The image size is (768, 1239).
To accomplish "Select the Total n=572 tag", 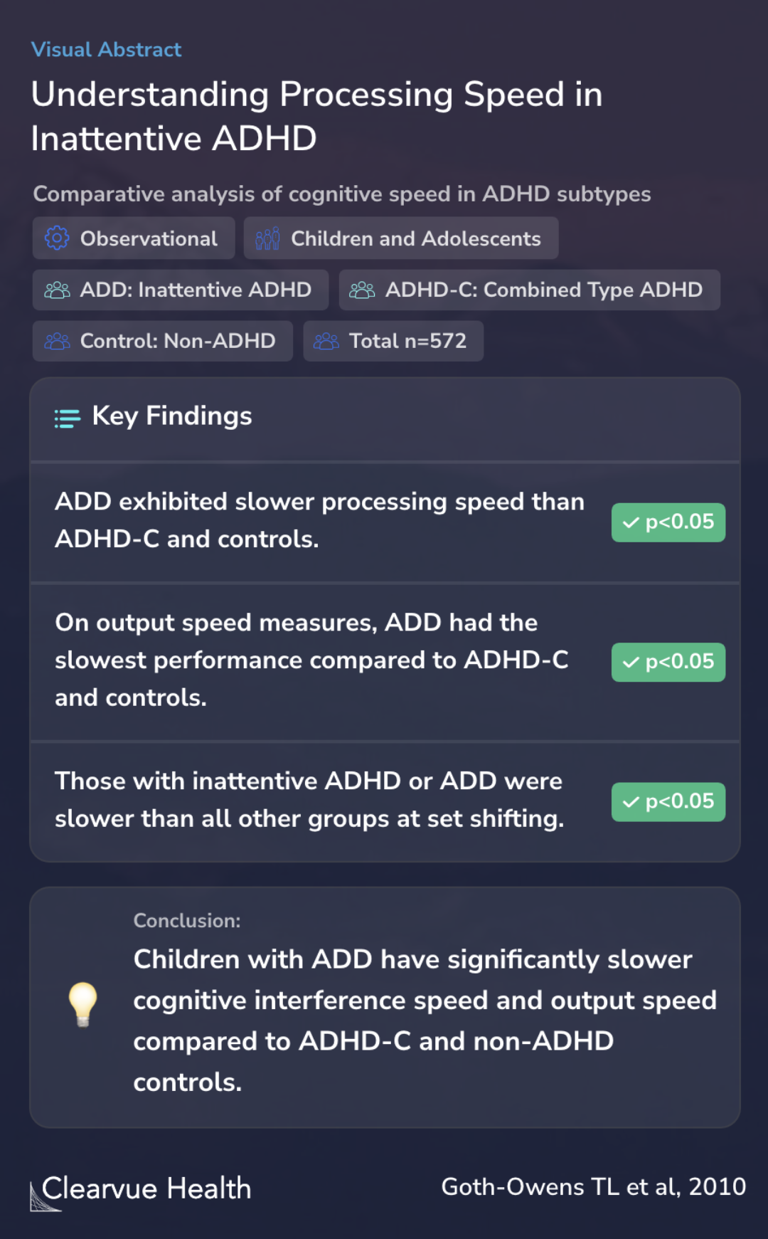I will click(x=393, y=341).
